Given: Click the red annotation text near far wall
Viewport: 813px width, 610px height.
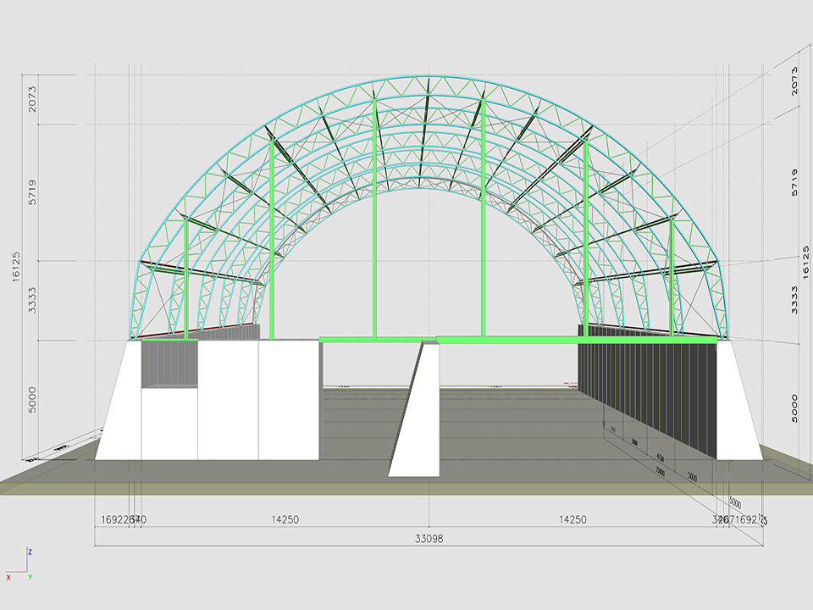Looking at the screenshot, I should click(568, 383).
